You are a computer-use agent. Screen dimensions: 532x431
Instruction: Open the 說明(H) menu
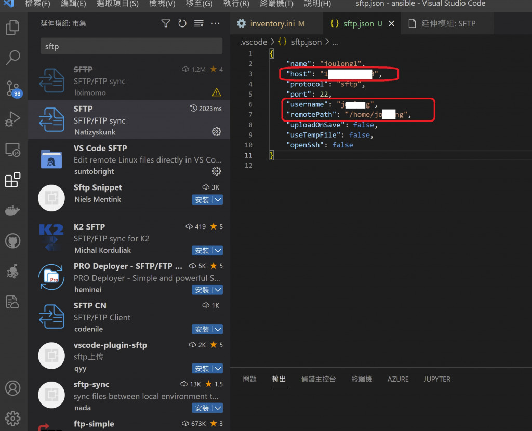pos(317,4)
